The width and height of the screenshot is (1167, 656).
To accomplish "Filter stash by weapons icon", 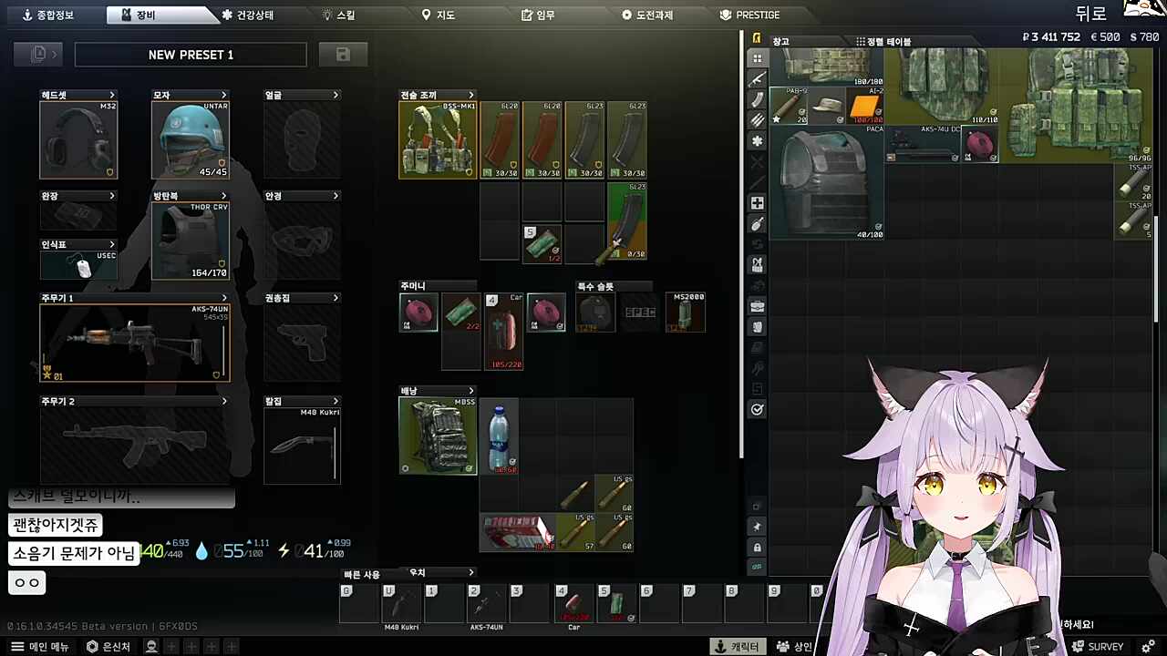I will pyautogui.click(x=757, y=78).
